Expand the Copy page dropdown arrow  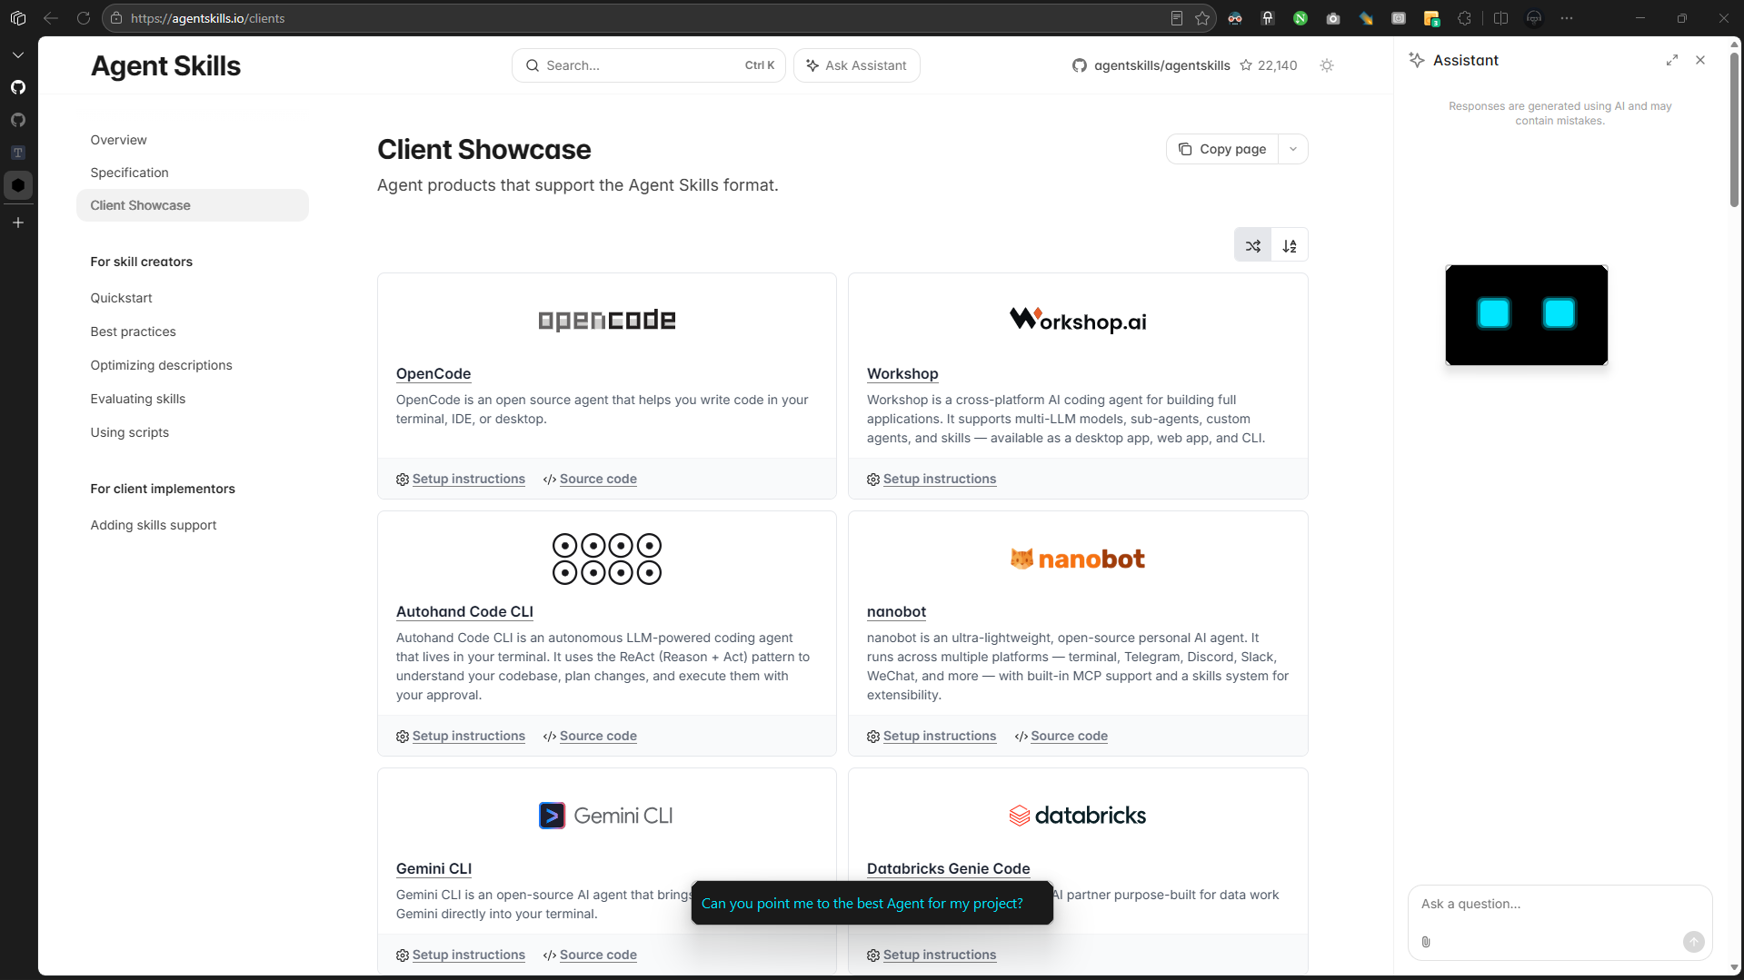click(1293, 149)
